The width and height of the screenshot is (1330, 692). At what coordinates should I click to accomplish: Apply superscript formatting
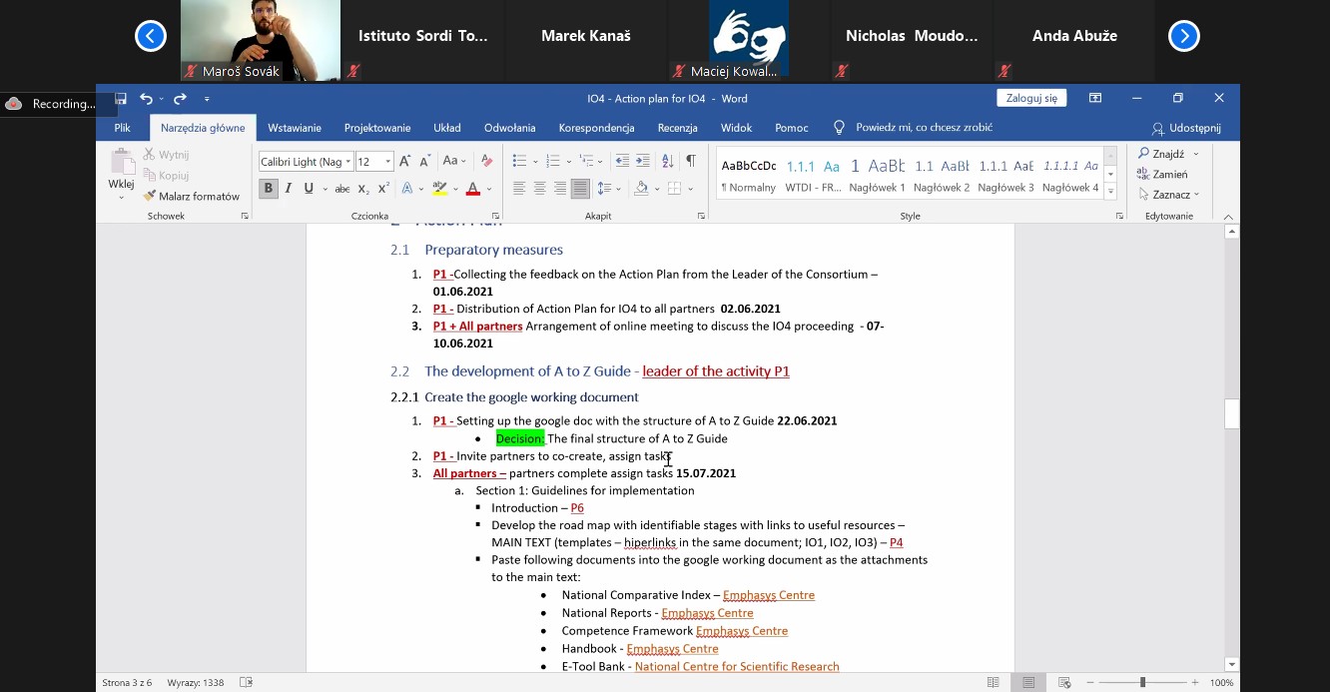coord(383,189)
